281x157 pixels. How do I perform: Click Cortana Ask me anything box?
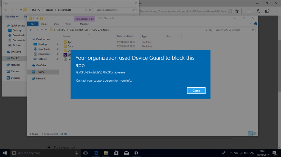[x=45, y=153]
